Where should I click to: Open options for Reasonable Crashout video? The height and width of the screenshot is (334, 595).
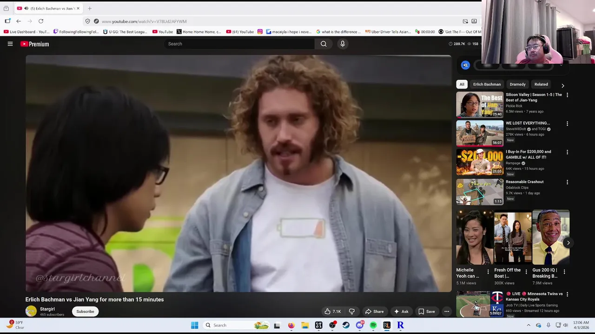click(567, 182)
